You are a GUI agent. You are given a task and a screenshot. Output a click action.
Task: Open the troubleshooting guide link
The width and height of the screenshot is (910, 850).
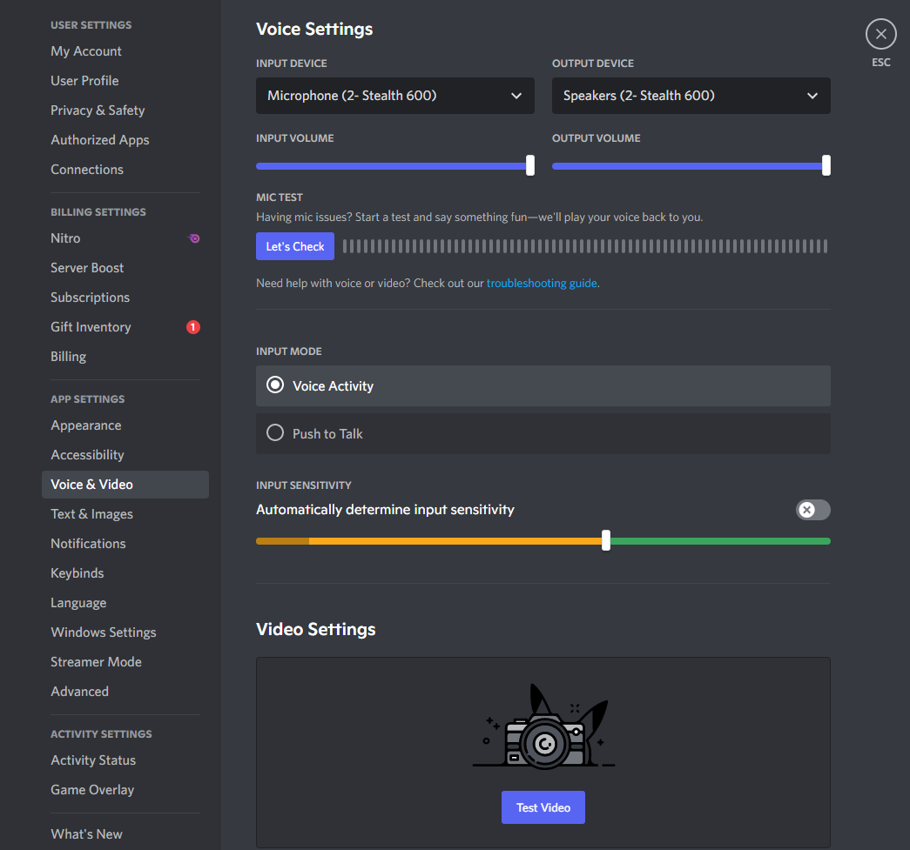tap(542, 283)
